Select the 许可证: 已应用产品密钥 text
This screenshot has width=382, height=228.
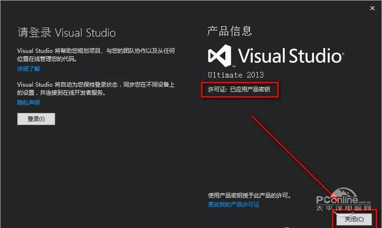[x=239, y=89]
